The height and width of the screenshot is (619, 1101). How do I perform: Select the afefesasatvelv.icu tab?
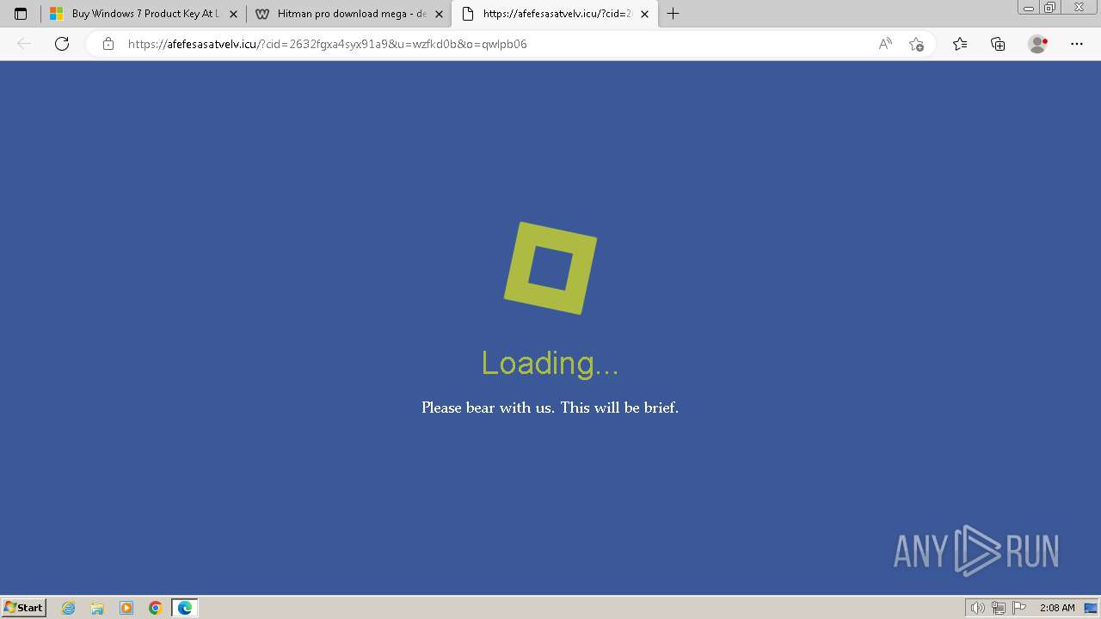pyautogui.click(x=555, y=14)
